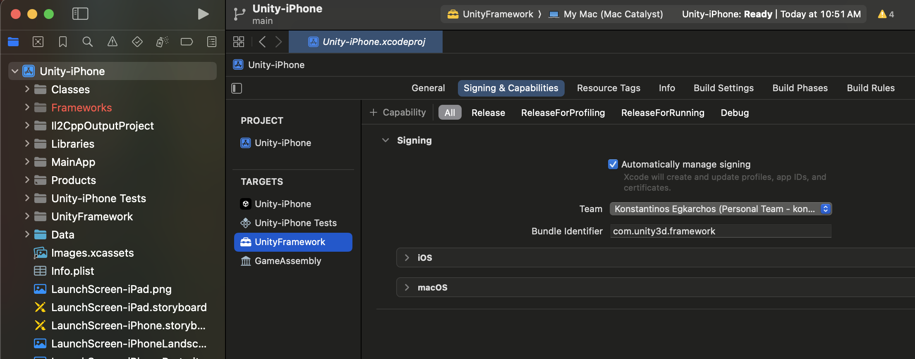
Task: Click the warning count indicator
Action: tap(886, 14)
